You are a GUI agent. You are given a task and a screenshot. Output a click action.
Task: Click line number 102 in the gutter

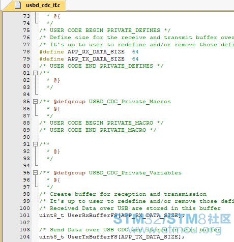click(25, 223)
